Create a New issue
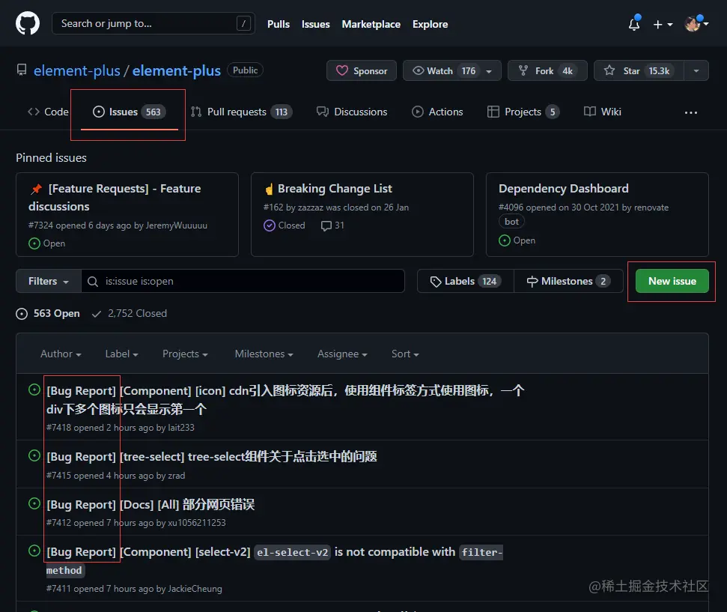This screenshot has height=612, width=727. [x=672, y=281]
